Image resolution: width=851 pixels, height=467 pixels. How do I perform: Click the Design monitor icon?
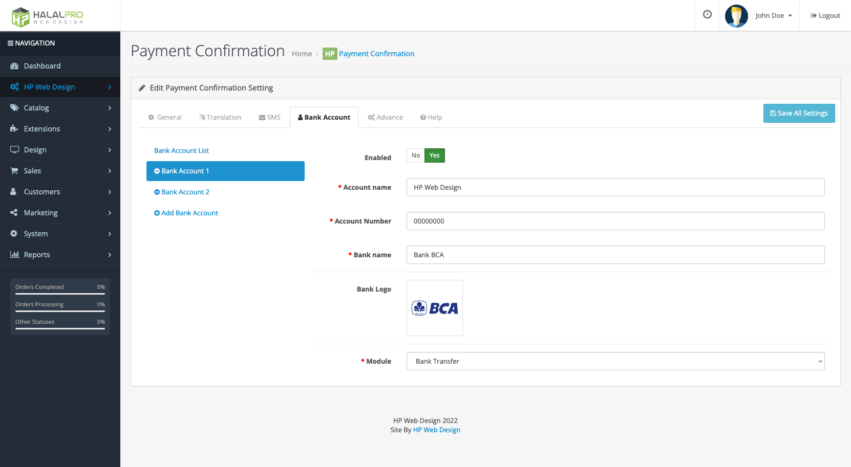coord(14,150)
